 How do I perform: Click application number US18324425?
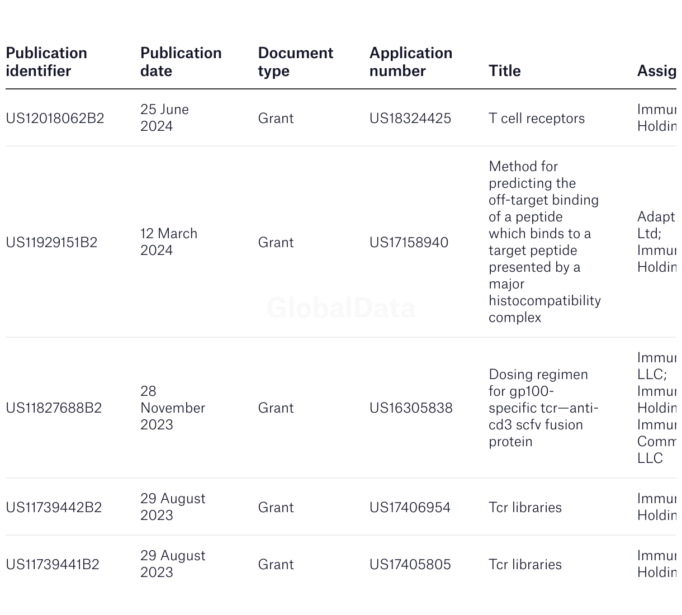pyautogui.click(x=410, y=119)
